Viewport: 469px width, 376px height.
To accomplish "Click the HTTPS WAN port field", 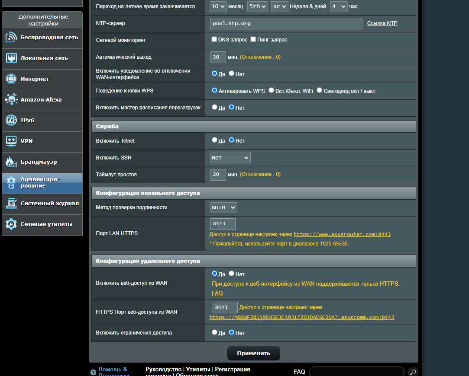I will (x=225, y=307).
